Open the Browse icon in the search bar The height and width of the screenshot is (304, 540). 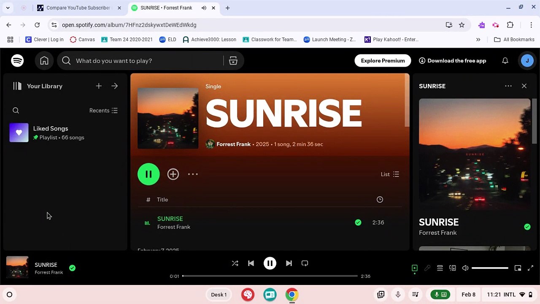(233, 61)
